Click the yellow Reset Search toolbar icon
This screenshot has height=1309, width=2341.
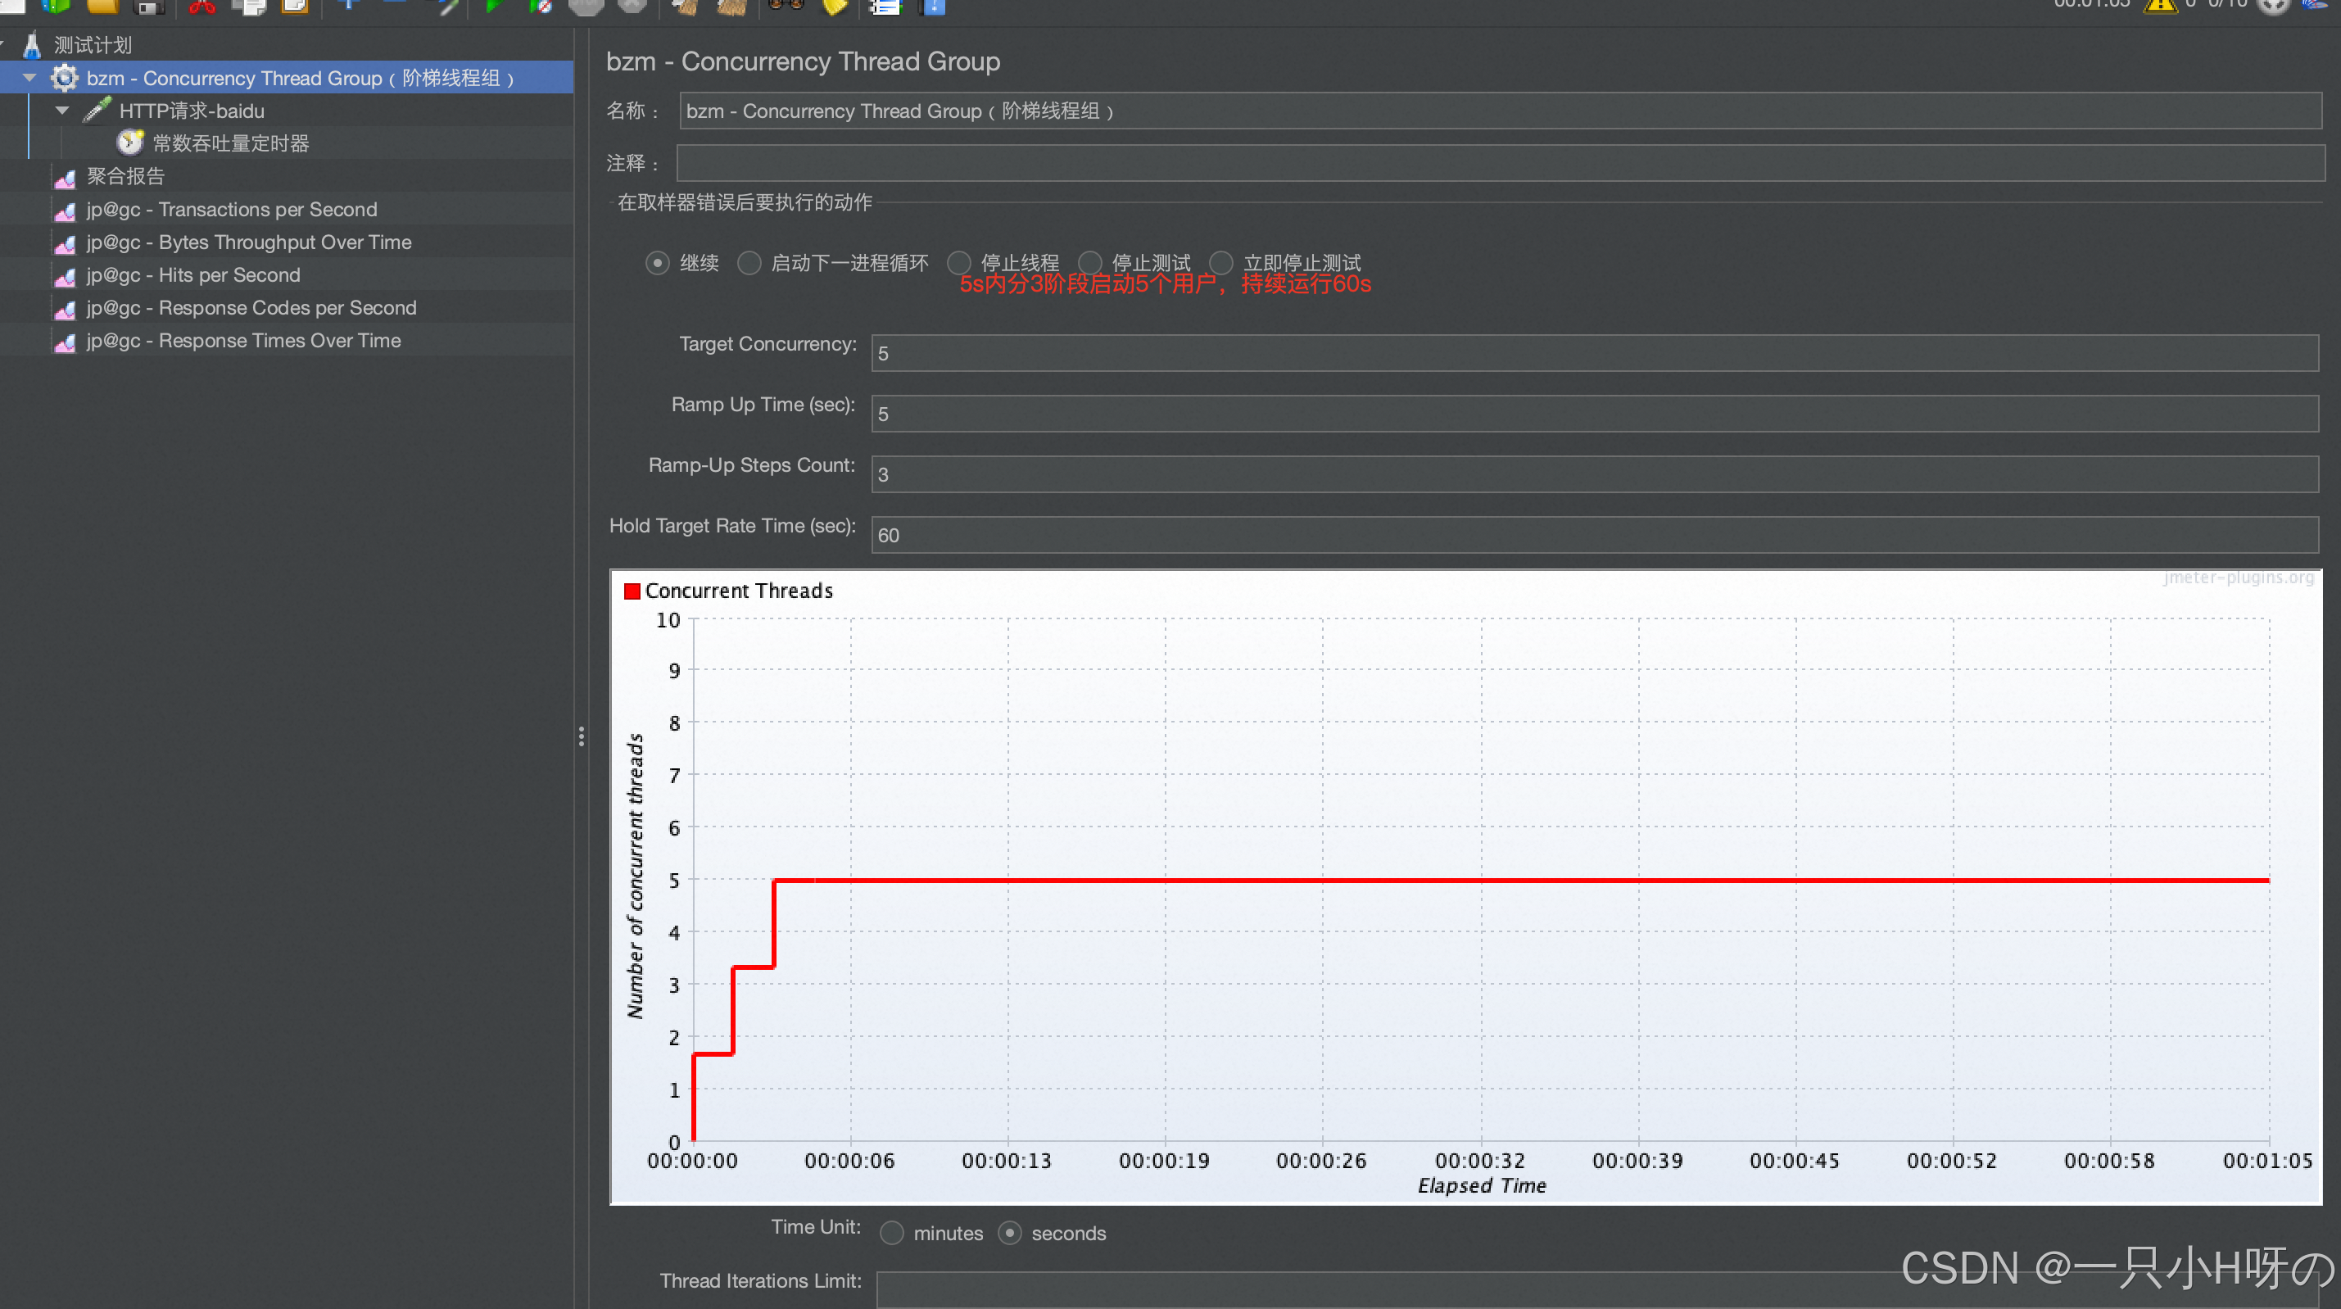[x=834, y=7]
